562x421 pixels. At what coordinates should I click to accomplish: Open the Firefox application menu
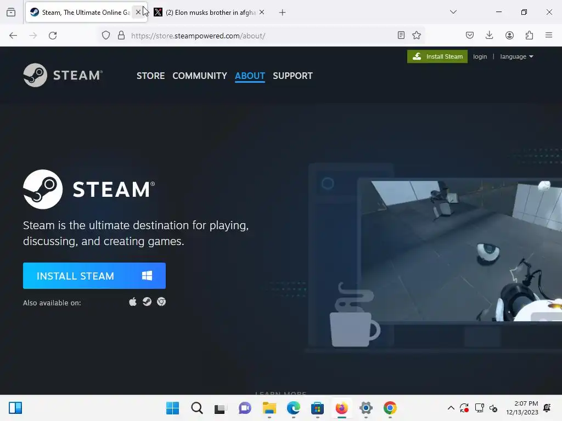pyautogui.click(x=549, y=35)
